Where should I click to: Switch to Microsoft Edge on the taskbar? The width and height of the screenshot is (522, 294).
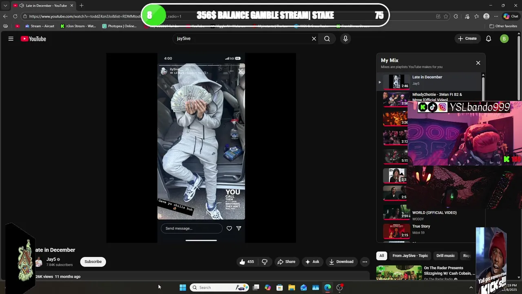pos(327,287)
